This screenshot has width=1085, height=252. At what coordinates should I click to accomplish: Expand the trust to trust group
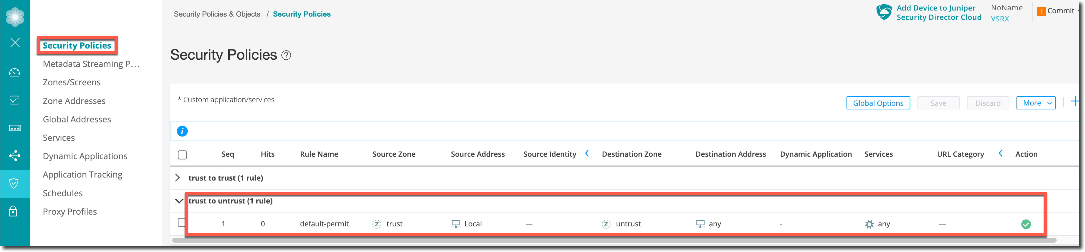pyautogui.click(x=178, y=178)
